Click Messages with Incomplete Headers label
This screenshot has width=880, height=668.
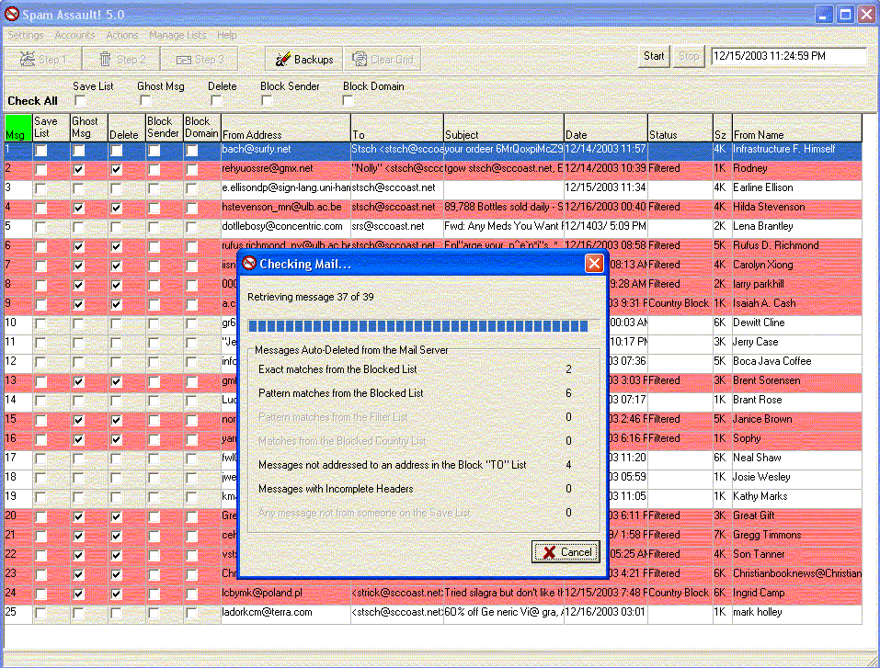[x=336, y=489]
